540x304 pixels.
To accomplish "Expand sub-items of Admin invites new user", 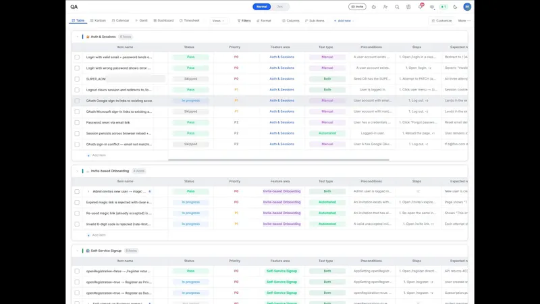I will click(x=88, y=191).
